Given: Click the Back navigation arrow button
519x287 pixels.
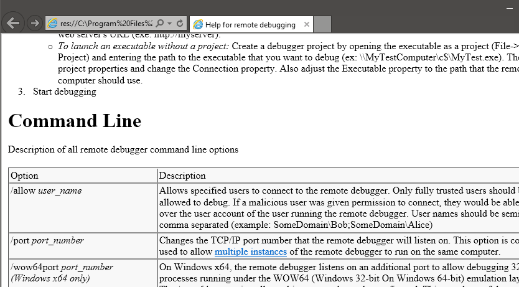Looking at the screenshot, I should tap(13, 23).
